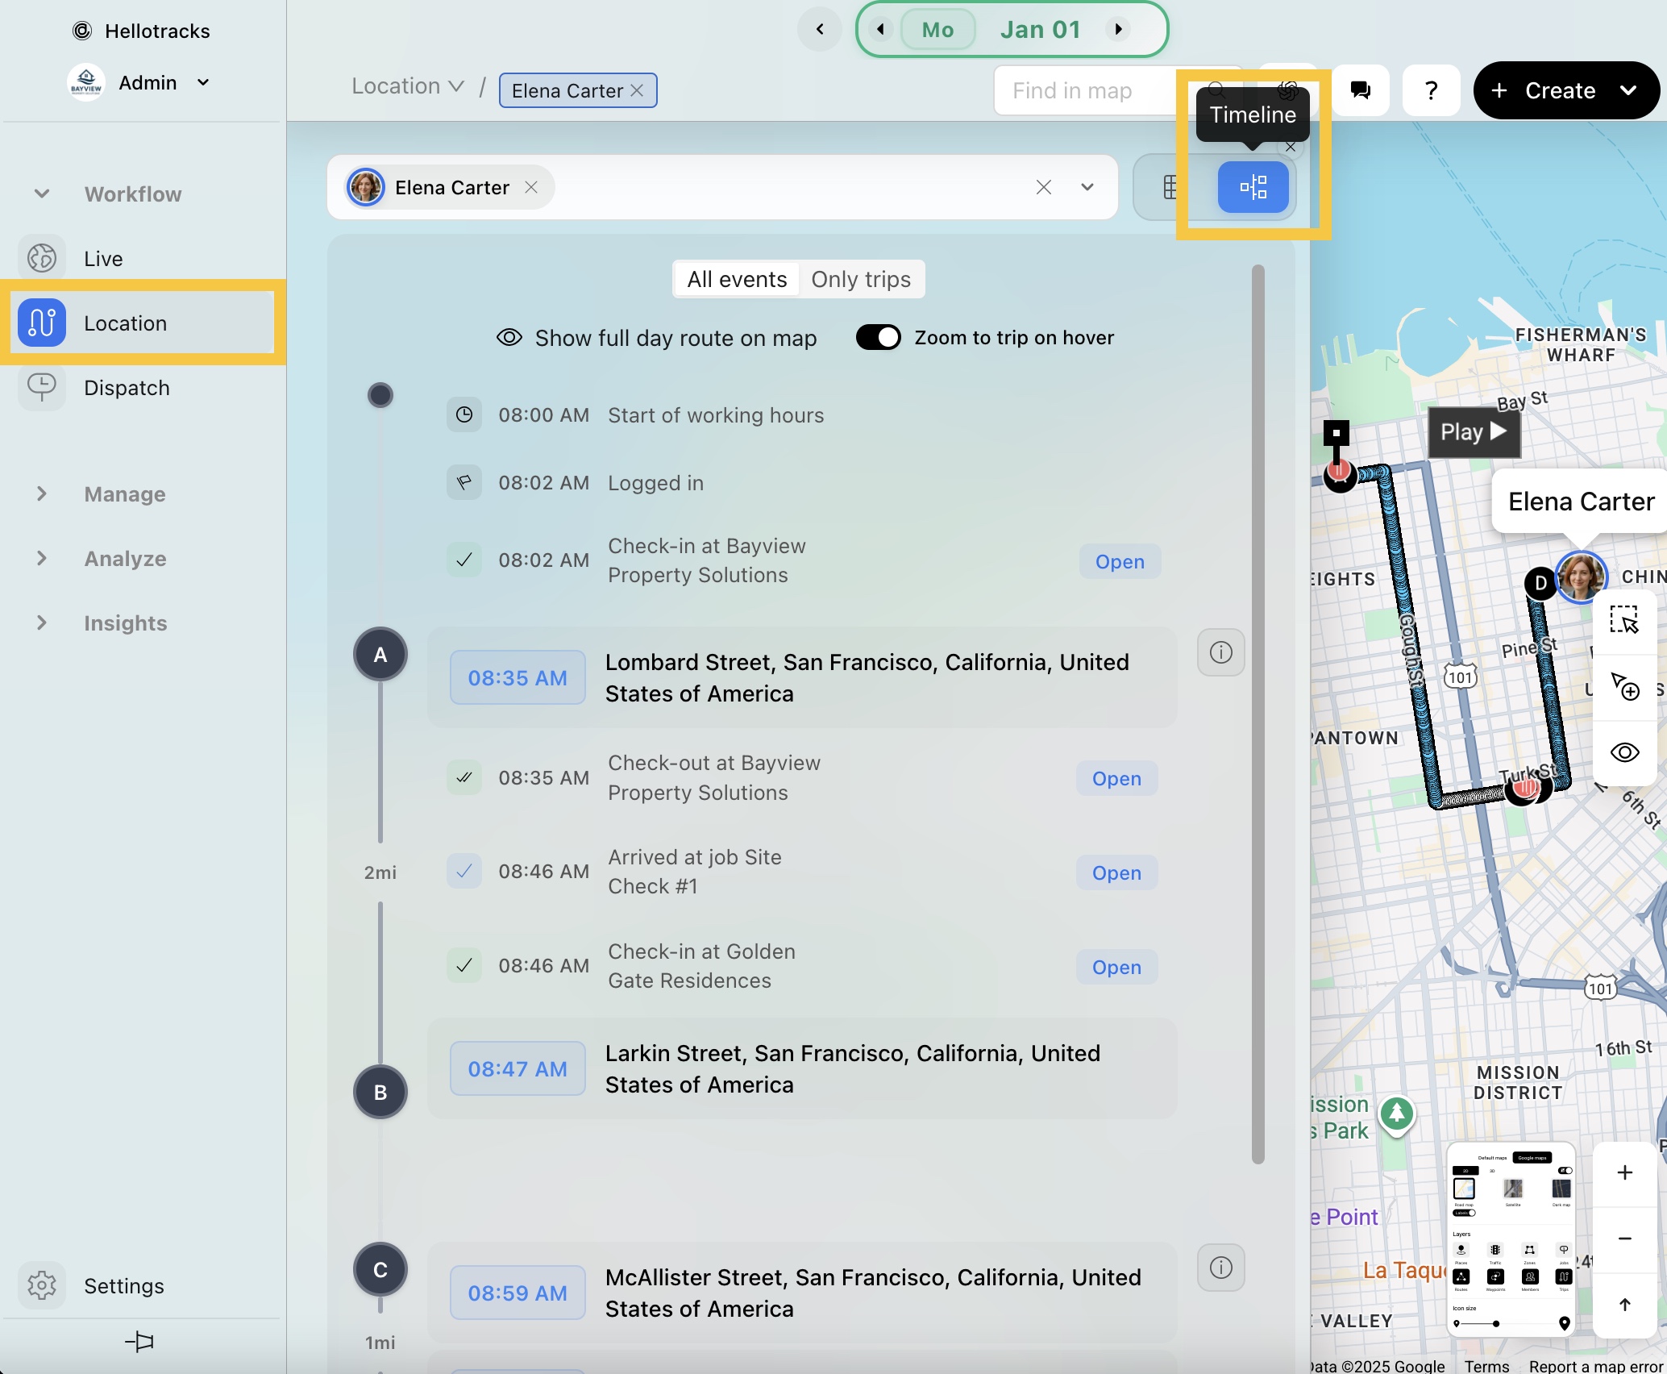This screenshot has width=1667, height=1374.
Task: Select the box selection map tool
Action: pyautogui.click(x=1623, y=620)
